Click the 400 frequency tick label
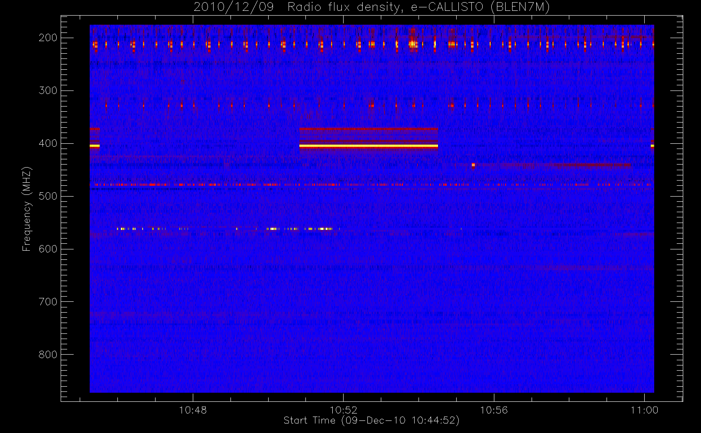701x433 pixels. tap(48, 143)
